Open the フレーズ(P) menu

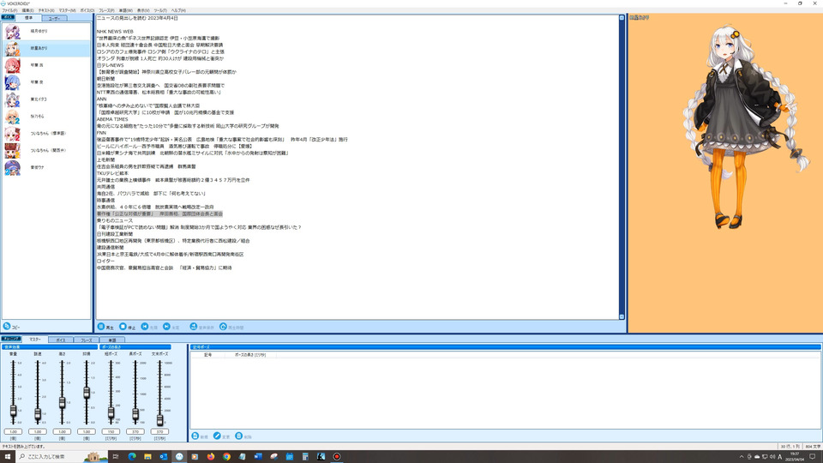[106, 10]
